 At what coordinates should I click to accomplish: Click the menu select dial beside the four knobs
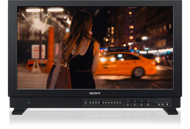155,103
